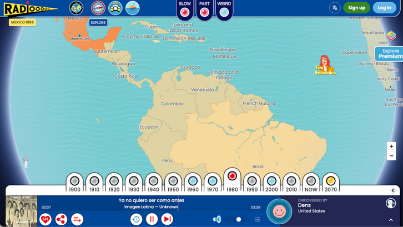Viewport: 403px width, 227px height.
Task: Seek in the song progress bar
Action: coord(159,203)
